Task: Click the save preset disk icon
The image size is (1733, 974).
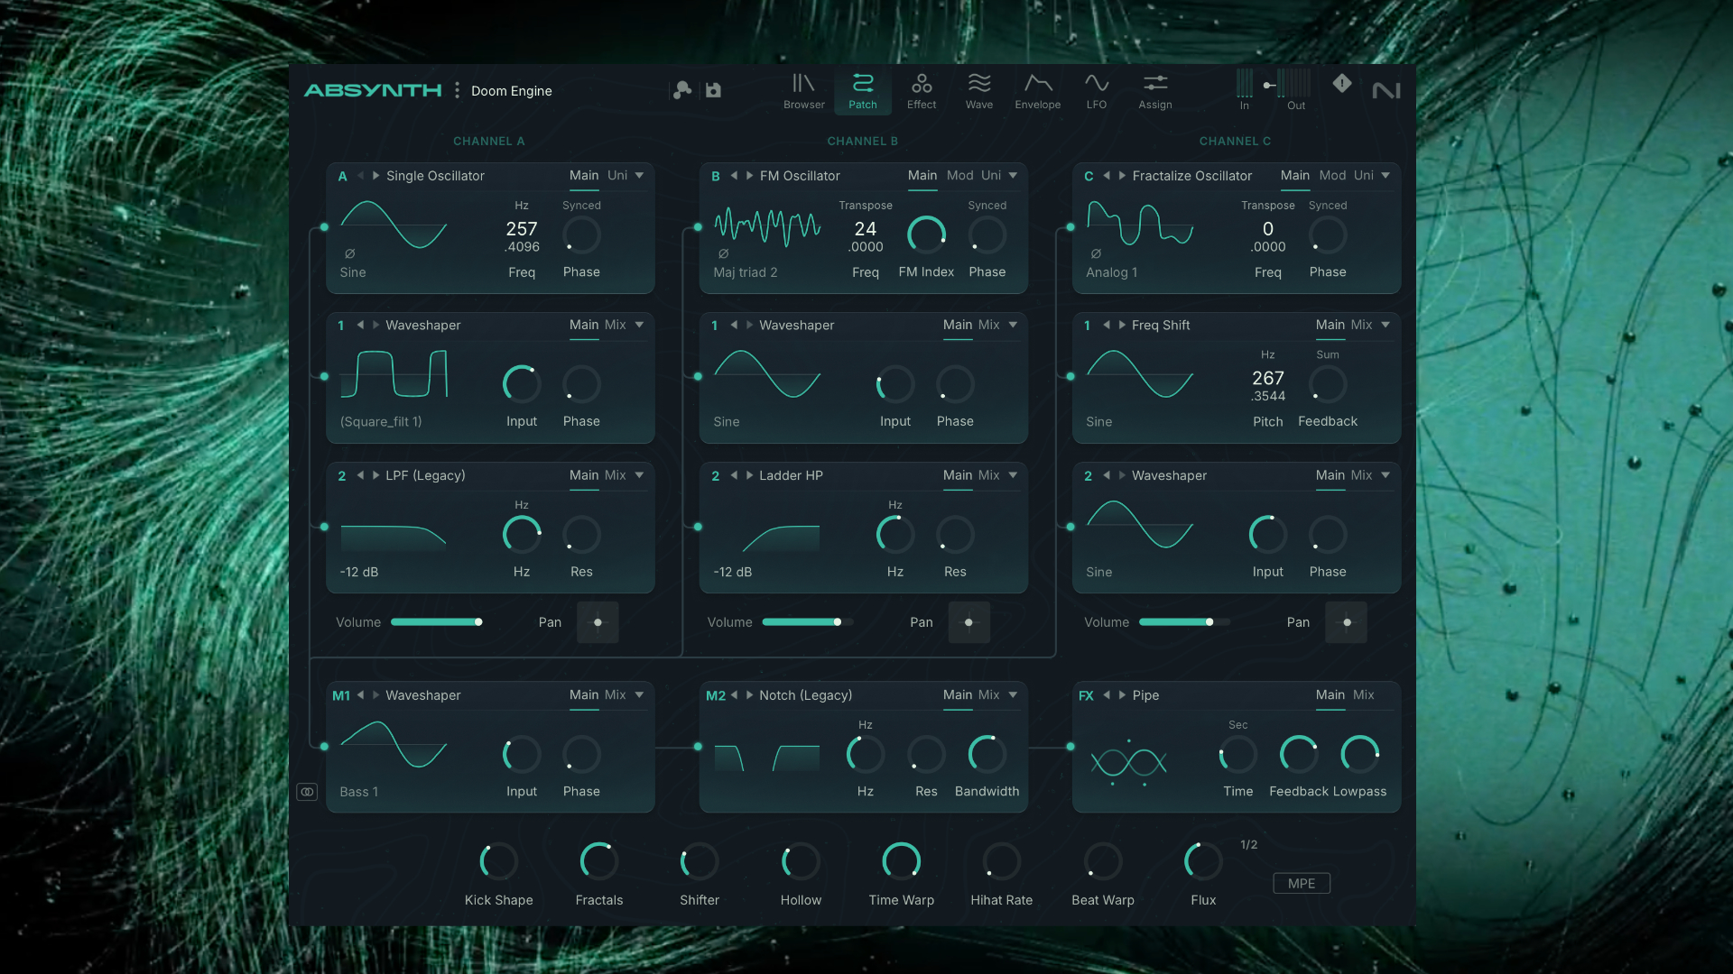Action: (713, 90)
